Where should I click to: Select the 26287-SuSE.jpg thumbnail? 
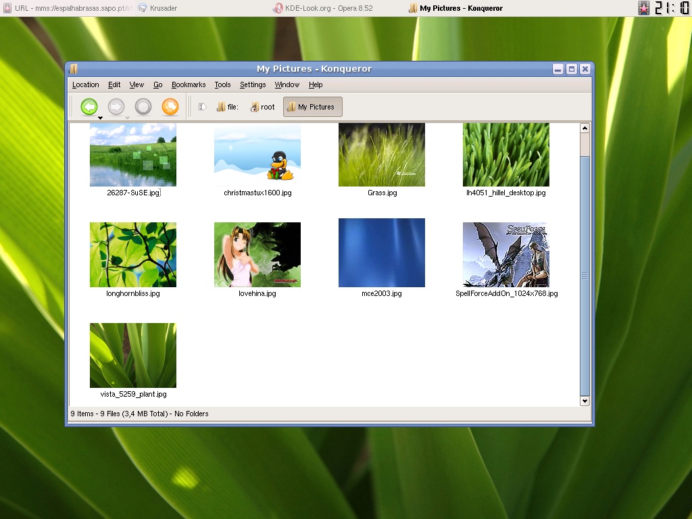(133, 155)
